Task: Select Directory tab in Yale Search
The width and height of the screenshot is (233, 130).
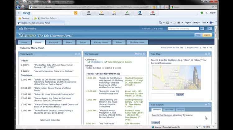Action: pos(157,110)
